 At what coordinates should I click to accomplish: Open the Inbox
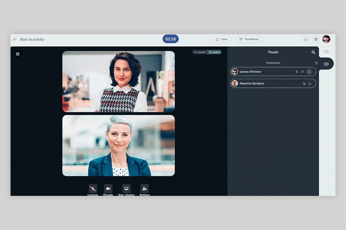[x=222, y=39]
